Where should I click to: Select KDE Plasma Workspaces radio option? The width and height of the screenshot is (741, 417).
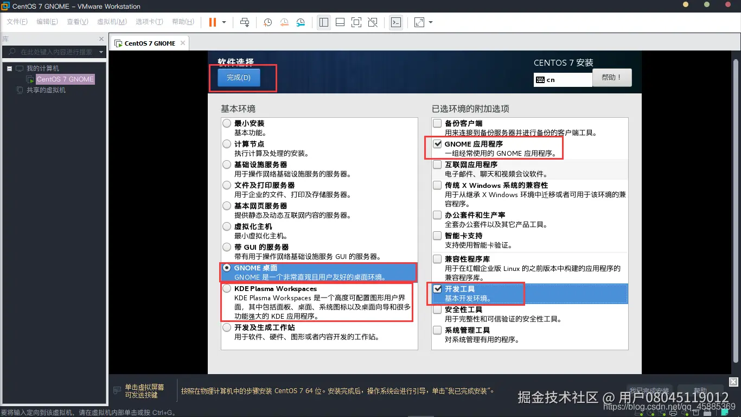tap(227, 288)
